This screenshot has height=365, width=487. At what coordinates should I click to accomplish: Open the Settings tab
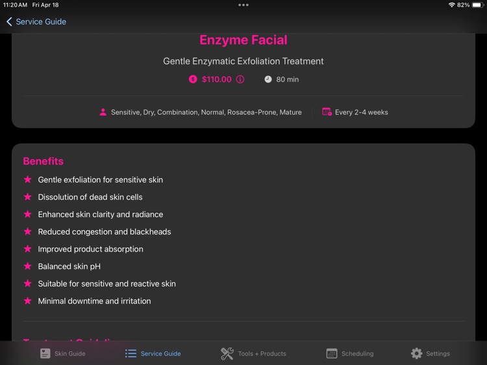[x=430, y=353]
